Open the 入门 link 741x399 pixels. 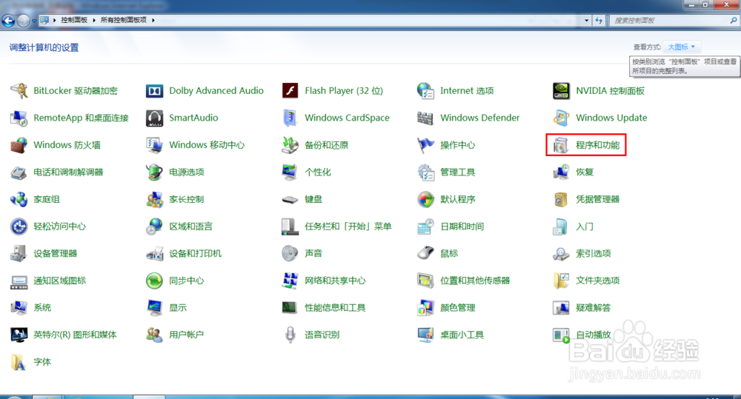pos(585,227)
